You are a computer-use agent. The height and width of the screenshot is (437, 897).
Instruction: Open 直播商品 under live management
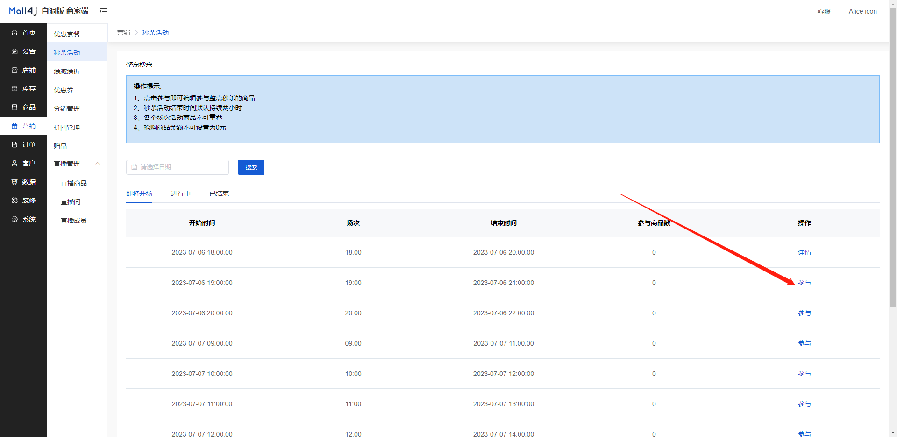pos(74,183)
